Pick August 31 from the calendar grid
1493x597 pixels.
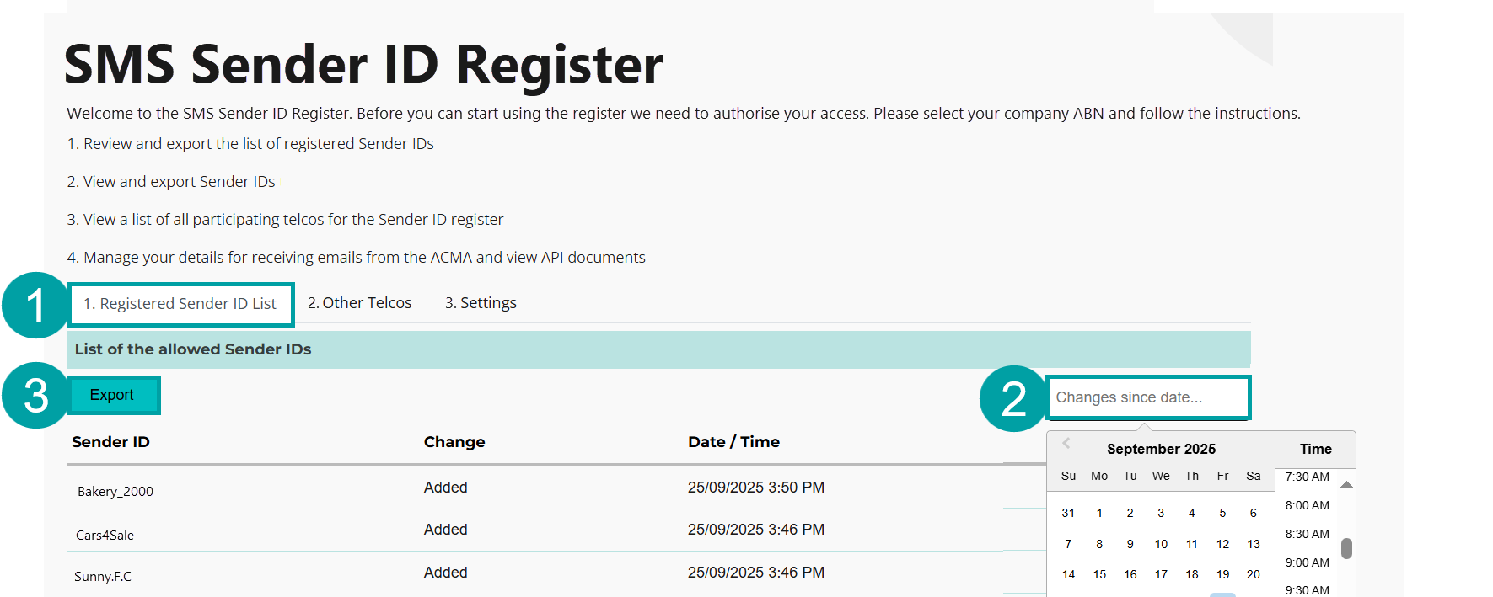coord(1068,512)
